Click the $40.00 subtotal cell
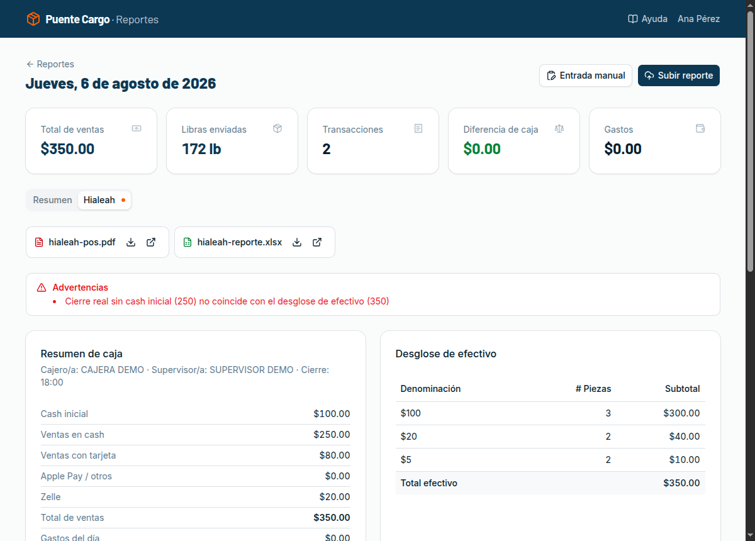 (x=684, y=437)
